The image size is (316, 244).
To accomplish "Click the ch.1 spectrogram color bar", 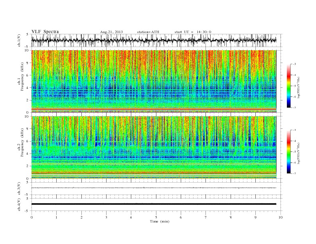I will tap(288, 86).
